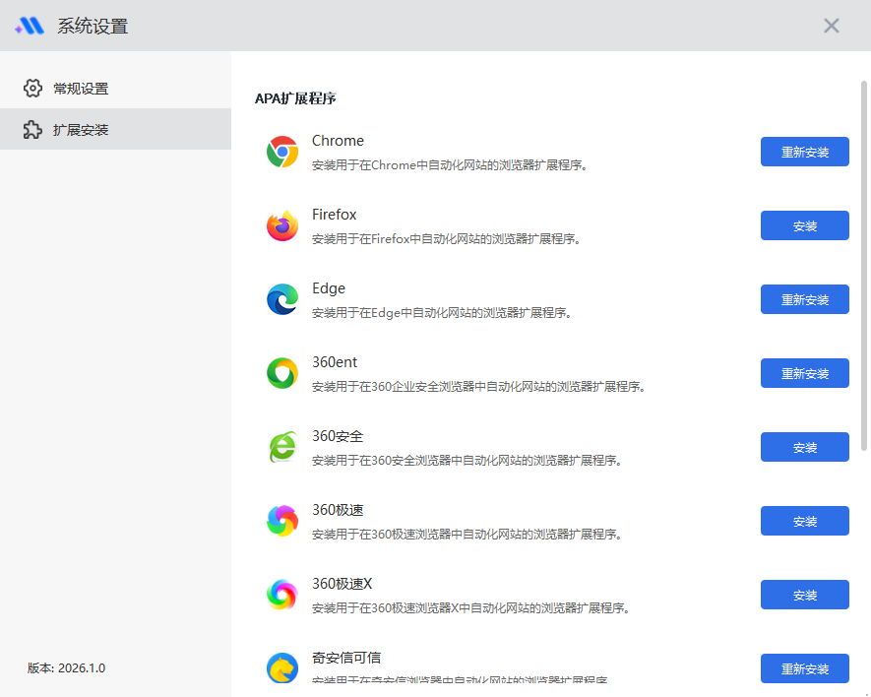Install the Firefox extension
This screenshot has height=697, width=871.
click(804, 225)
